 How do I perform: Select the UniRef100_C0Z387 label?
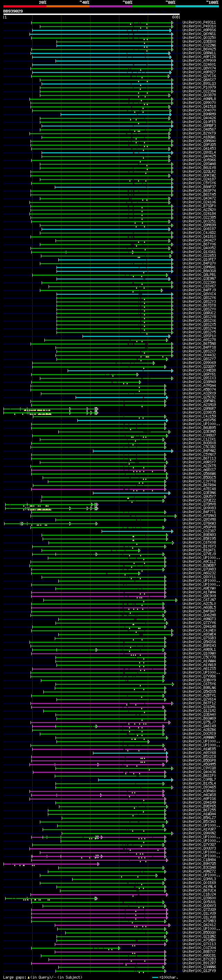pyautogui.click(x=199, y=531)
